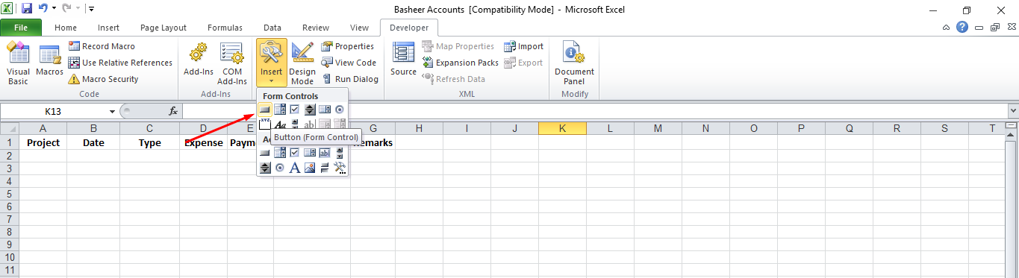Click the XML Source icon

coord(403,60)
